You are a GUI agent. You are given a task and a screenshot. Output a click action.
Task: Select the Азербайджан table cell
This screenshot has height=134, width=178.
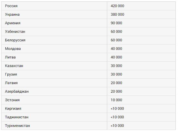(x=17, y=92)
